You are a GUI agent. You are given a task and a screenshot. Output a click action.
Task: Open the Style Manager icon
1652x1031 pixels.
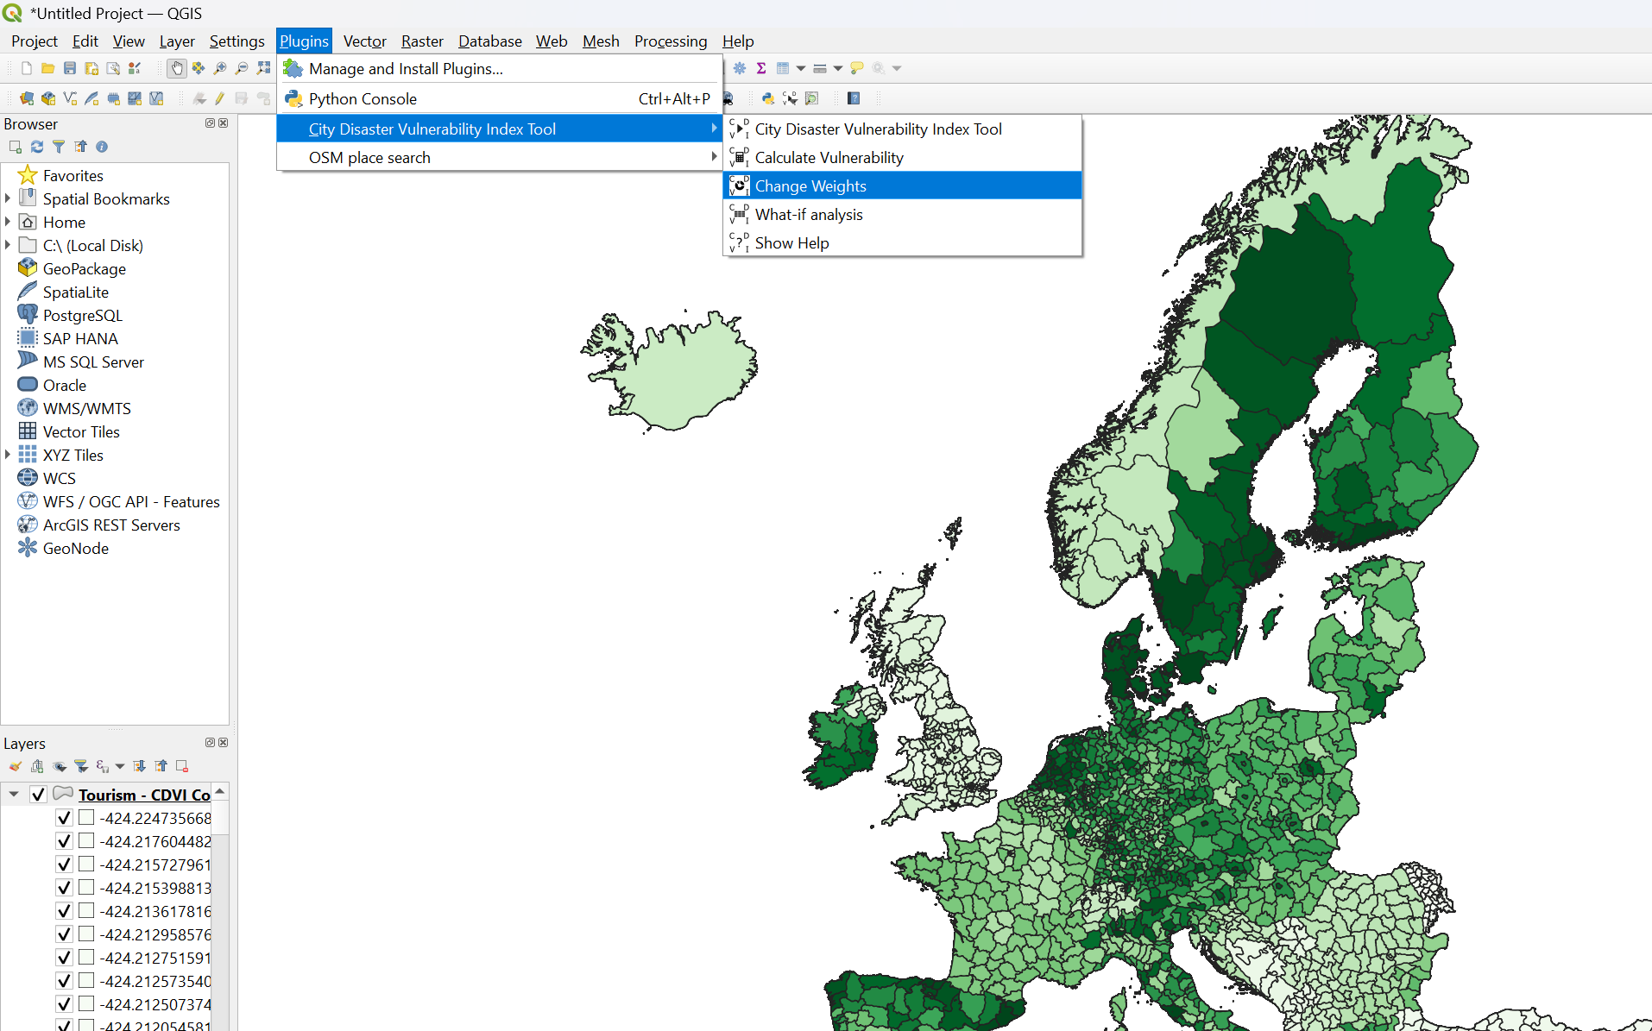[x=135, y=68]
